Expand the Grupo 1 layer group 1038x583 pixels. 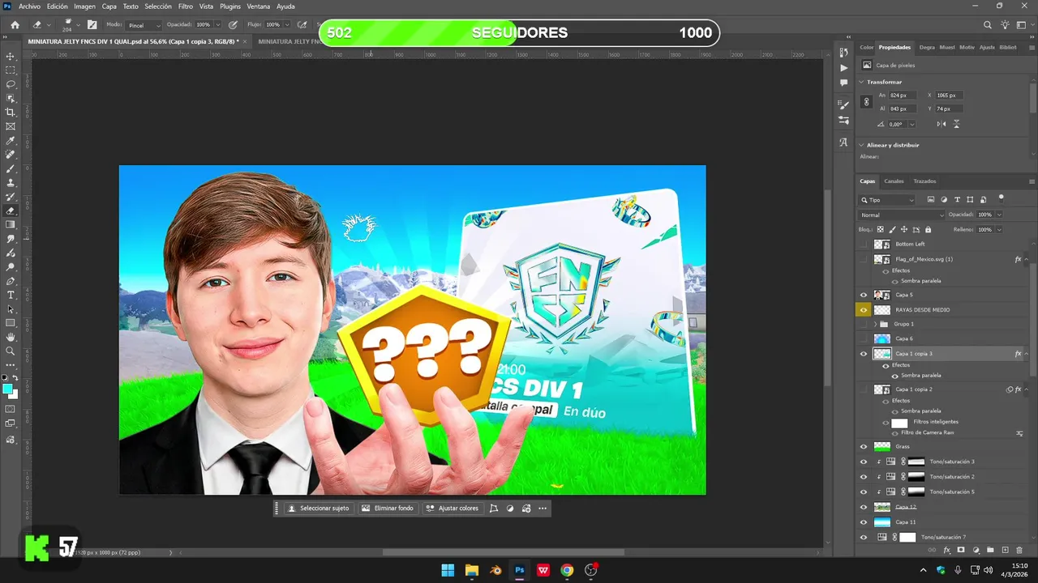pyautogui.click(x=876, y=324)
